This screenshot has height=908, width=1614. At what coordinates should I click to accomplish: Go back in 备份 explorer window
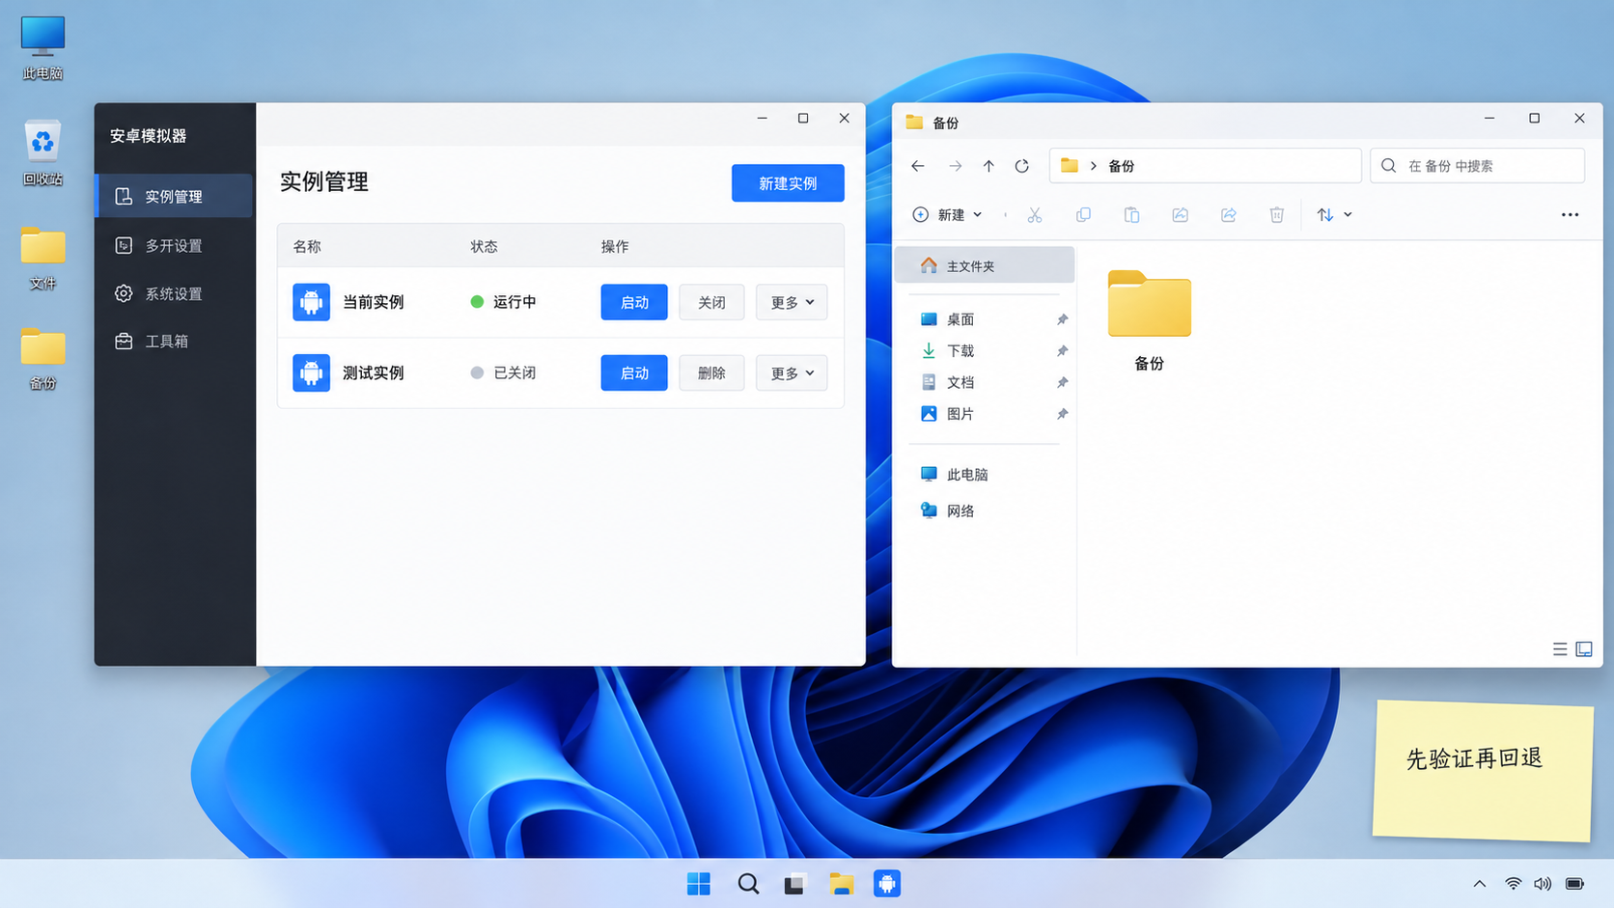pos(918,166)
